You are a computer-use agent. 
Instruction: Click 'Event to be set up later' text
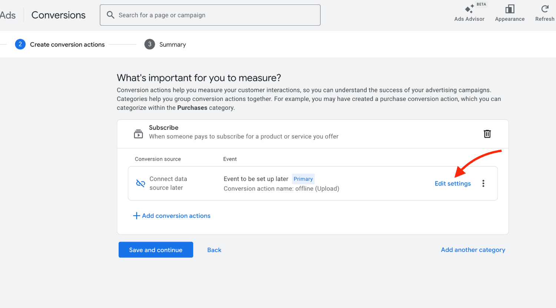click(256, 179)
